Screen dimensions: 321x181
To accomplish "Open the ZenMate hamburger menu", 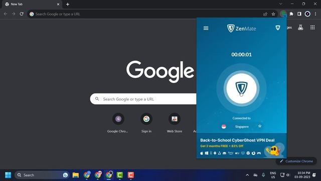I will point(206,28).
